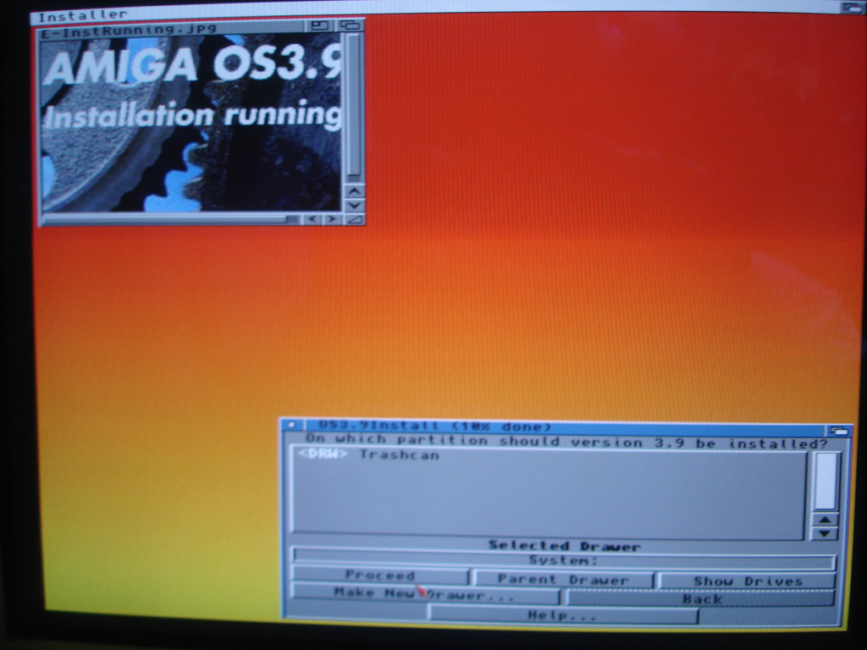Image resolution: width=867 pixels, height=650 pixels.
Task: Click the Back button
Action: click(701, 598)
